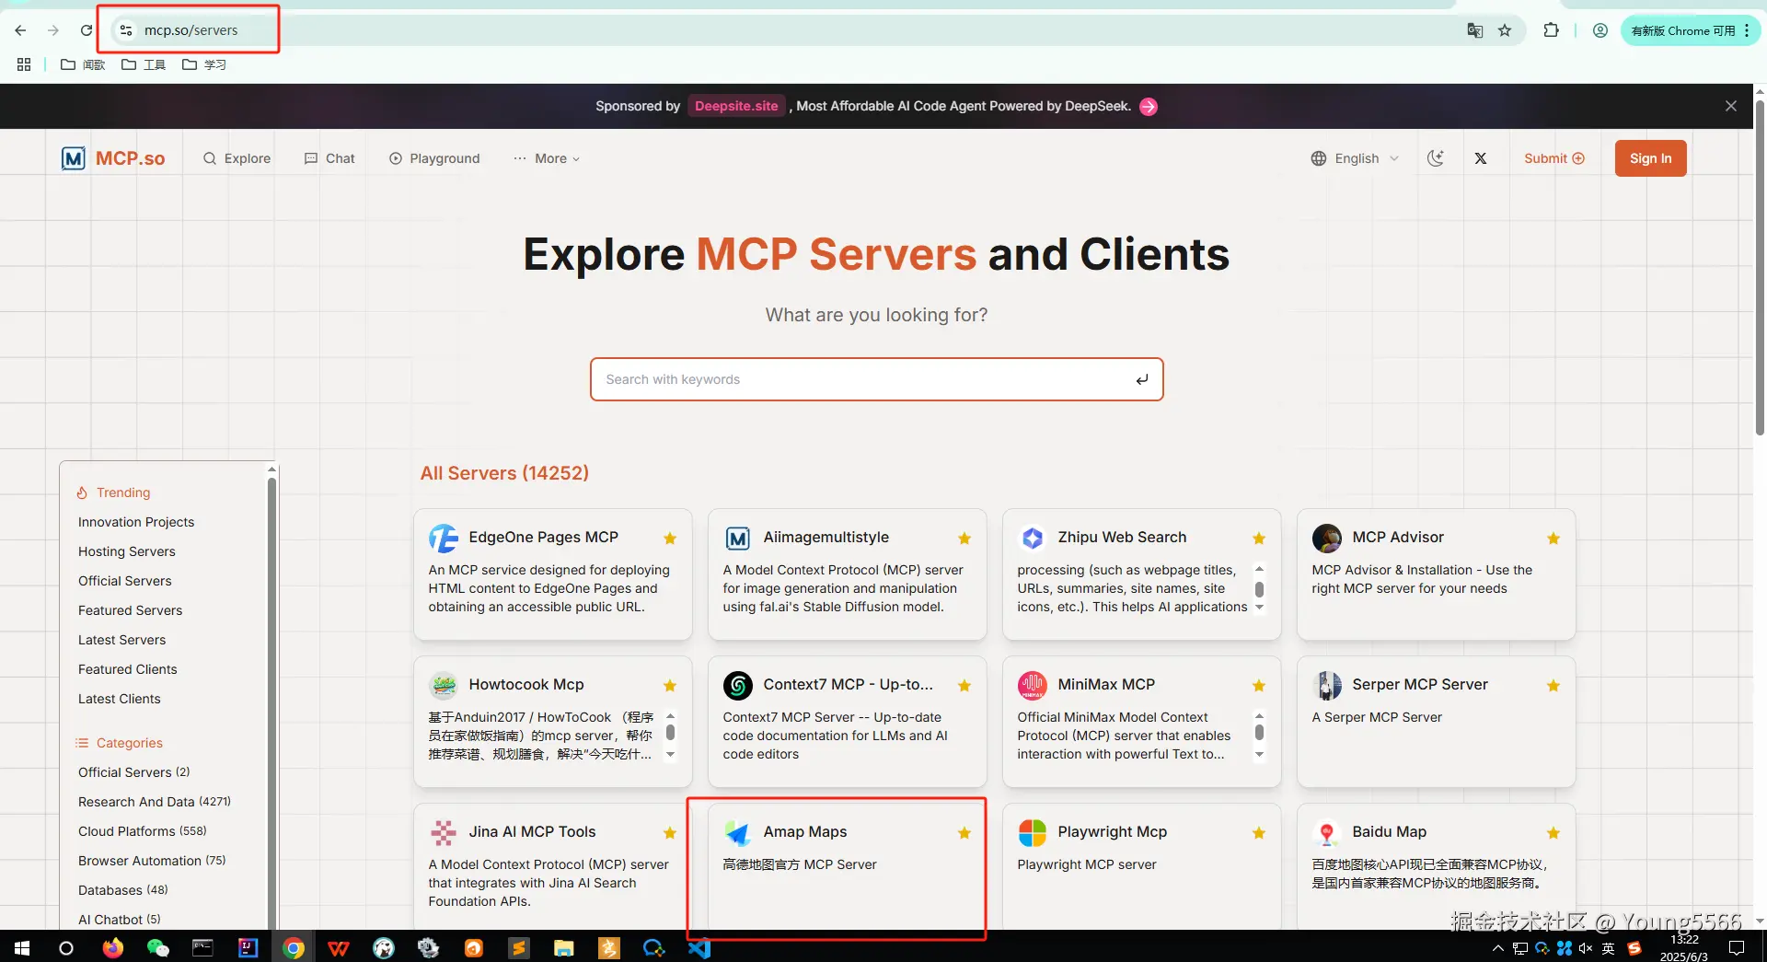Toggle star on MCP Advisor card

click(1553, 539)
